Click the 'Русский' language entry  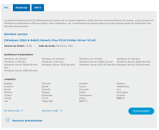[x=84, y=89]
